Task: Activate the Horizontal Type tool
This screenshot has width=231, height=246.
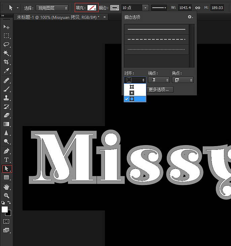Action: [x=6, y=160]
